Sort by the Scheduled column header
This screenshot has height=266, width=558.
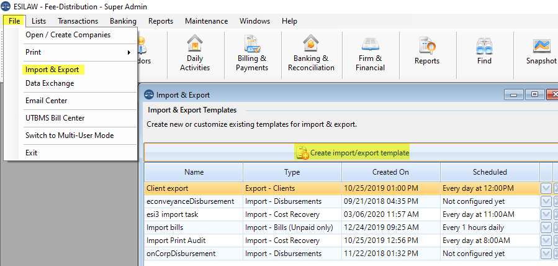490,172
